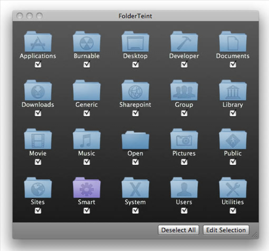
Task: Click the Library folder icon
Action: 233,90
